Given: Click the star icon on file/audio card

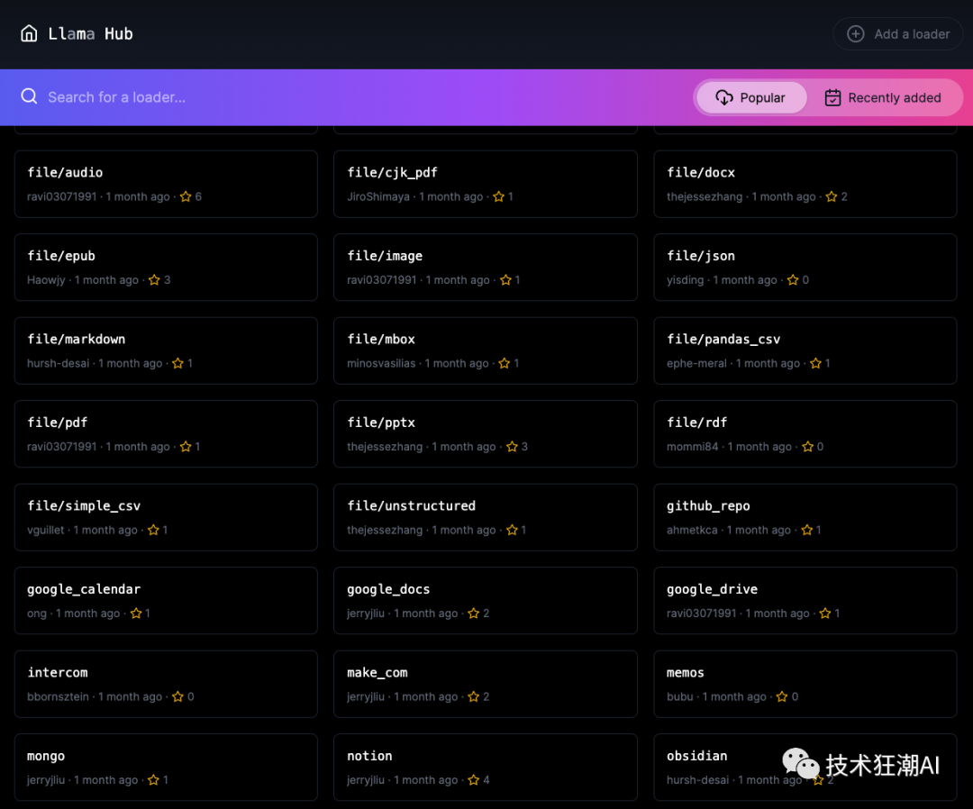Looking at the screenshot, I should 186,196.
